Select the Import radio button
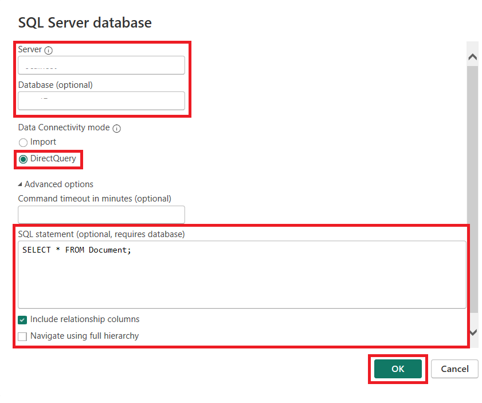 23,142
